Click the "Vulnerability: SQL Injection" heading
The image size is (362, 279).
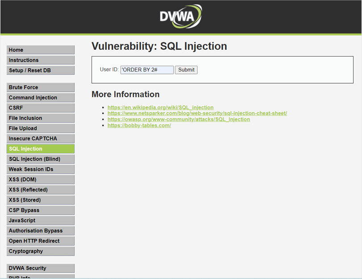coord(159,46)
